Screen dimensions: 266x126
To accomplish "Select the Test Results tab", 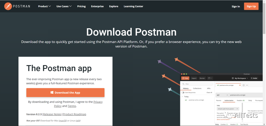I will (244, 124).
